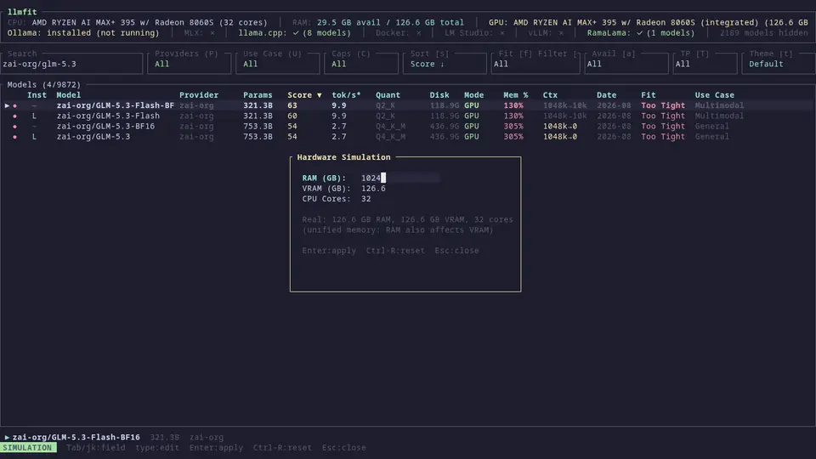Click 'General' use case on the zai-org/GLM-5.3 row
The image size is (816, 459).
click(712, 137)
